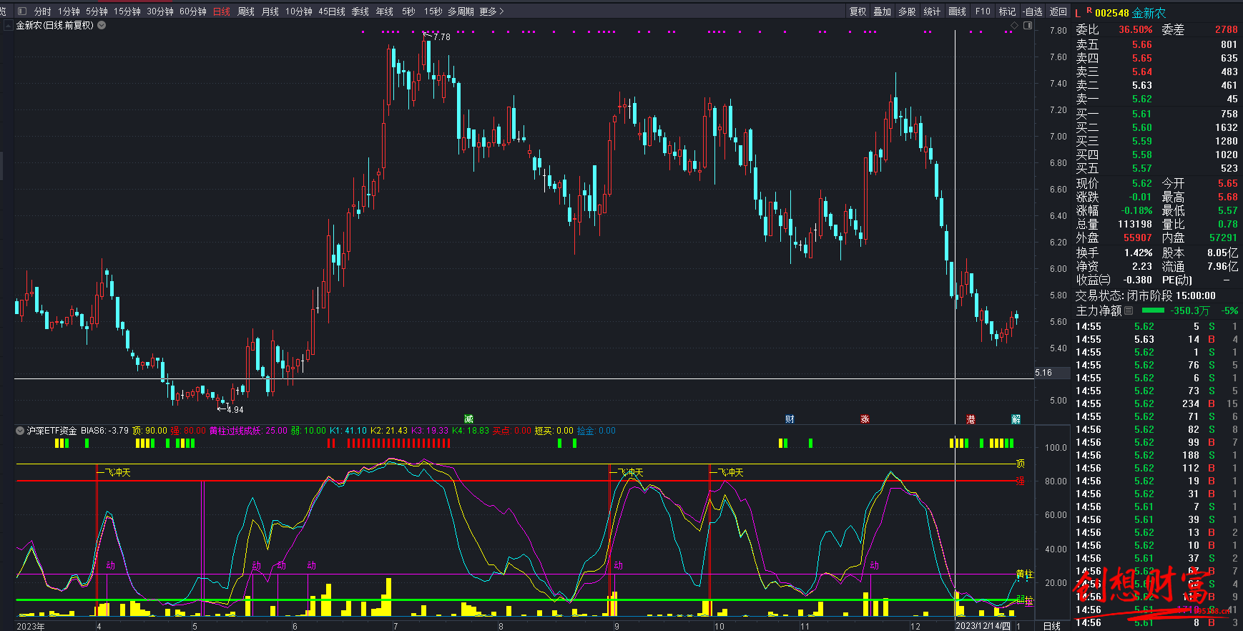Click the 买五 bid price 5.57
Screen dimensions: 1243x631
pos(1141,168)
